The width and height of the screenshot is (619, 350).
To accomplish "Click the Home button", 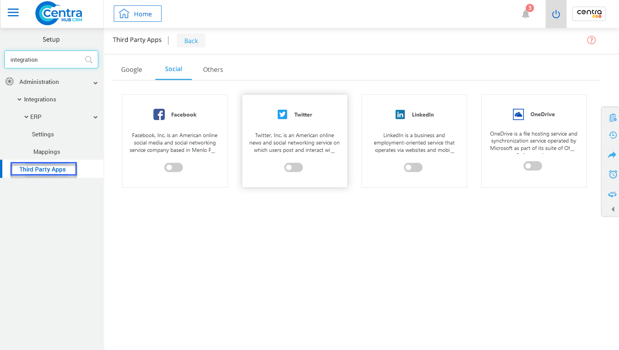I will coord(137,14).
